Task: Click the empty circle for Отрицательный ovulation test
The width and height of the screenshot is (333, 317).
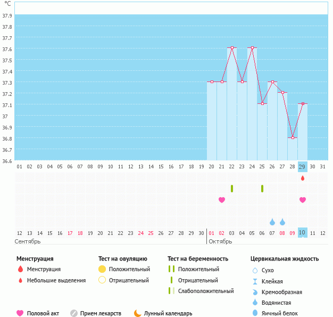Action: [103, 280]
